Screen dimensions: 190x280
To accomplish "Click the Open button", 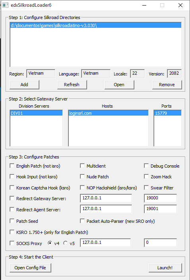I will tap(119, 85).
